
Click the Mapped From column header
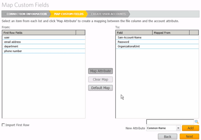(x=171, y=33)
